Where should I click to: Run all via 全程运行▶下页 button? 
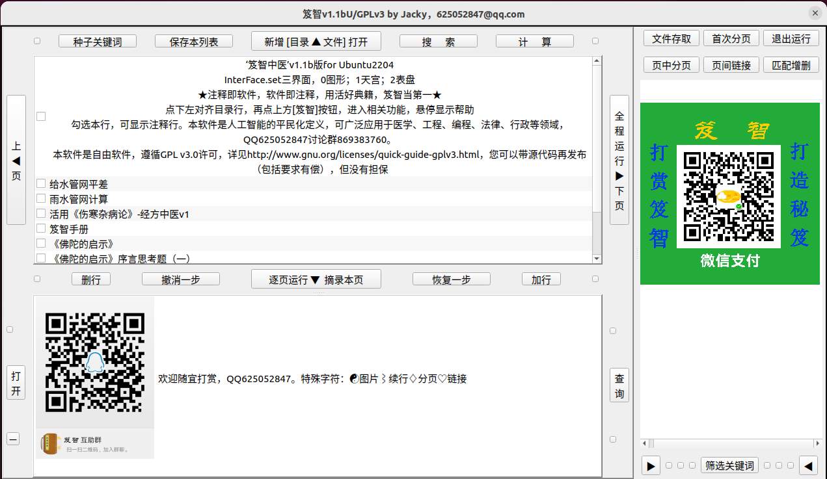click(619, 160)
